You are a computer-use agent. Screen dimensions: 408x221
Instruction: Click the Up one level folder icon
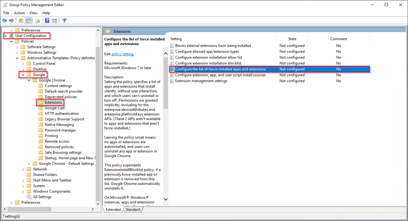(21, 20)
